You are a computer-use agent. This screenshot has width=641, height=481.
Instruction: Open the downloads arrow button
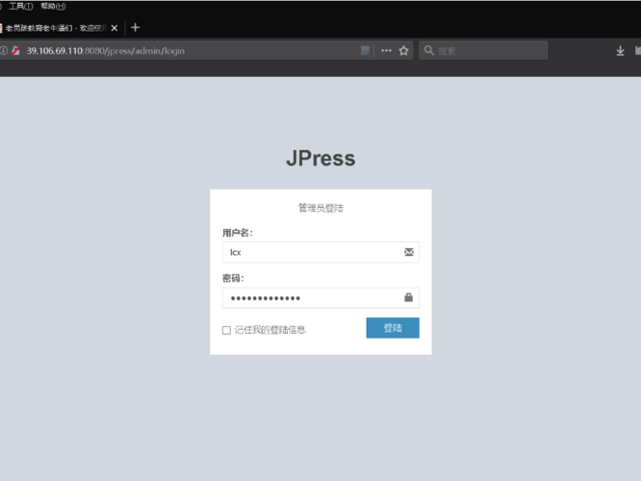620,51
